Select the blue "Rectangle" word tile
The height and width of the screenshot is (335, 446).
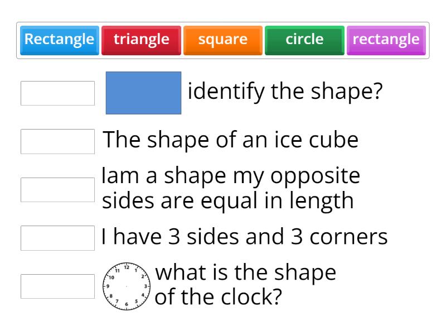(x=59, y=39)
